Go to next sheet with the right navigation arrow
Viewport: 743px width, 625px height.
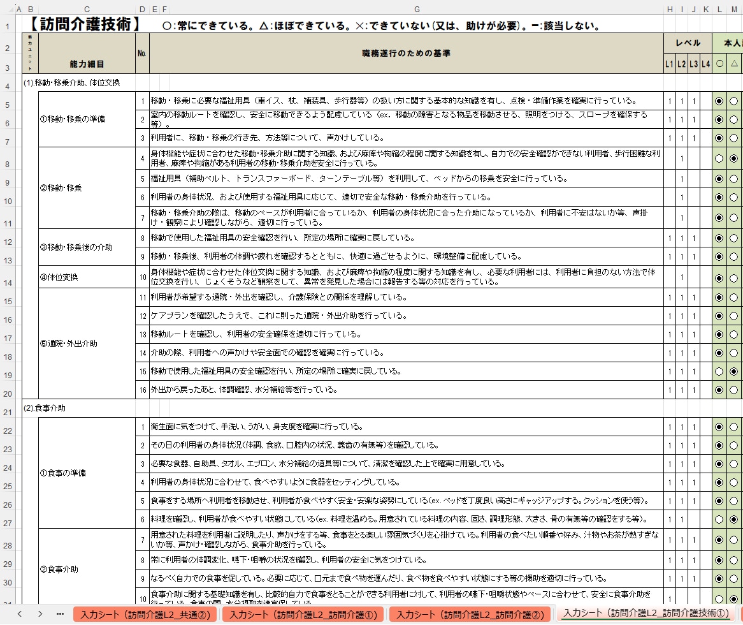[x=40, y=614]
